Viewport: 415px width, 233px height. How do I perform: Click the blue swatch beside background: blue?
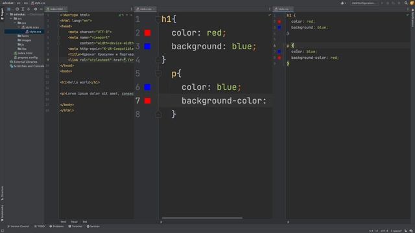coord(147,47)
